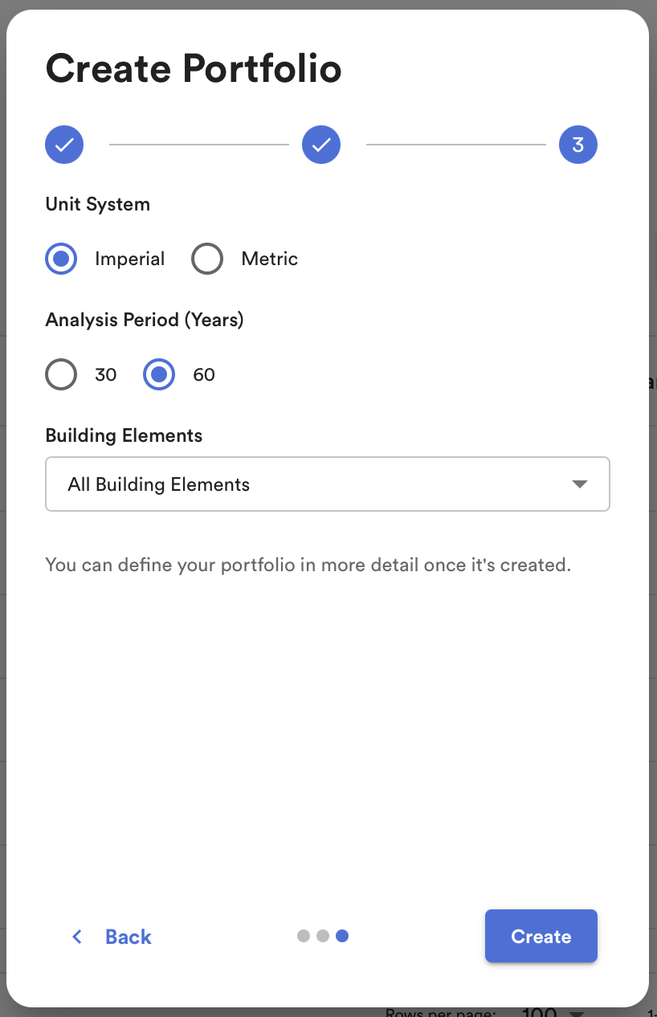Click the blue active pagination dot
Viewport: 657px width, 1017px height.
tap(342, 936)
